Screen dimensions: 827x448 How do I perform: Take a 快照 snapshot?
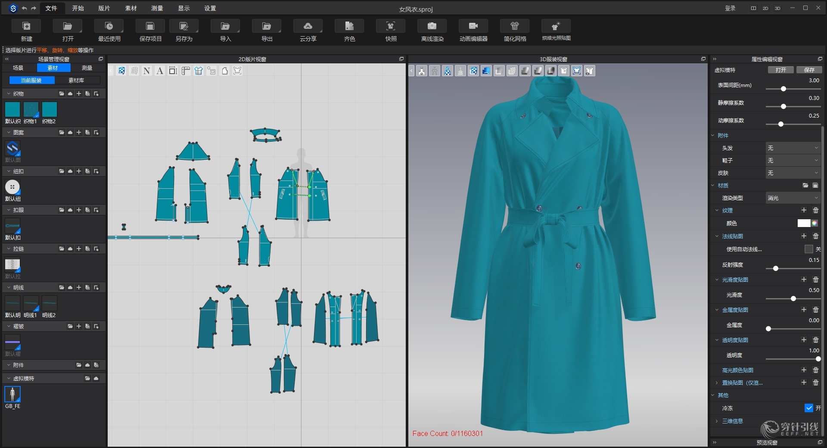(x=390, y=30)
